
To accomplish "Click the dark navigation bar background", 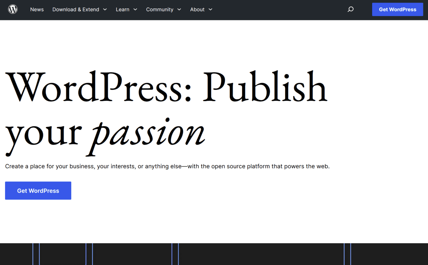I will [x=267, y=9].
